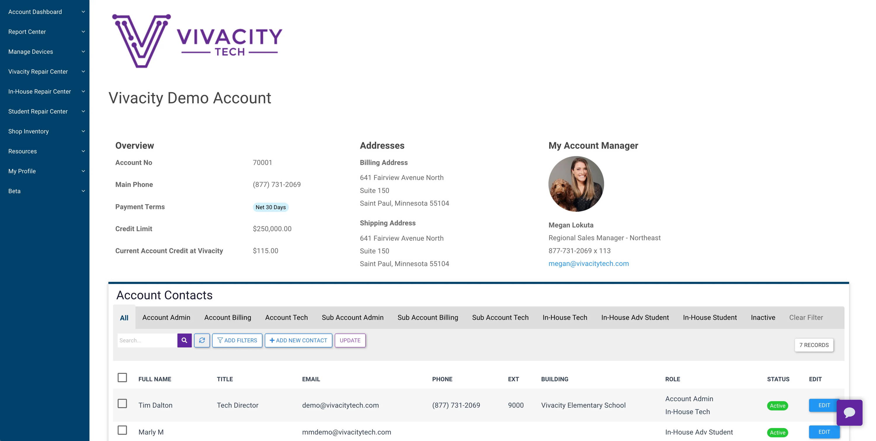Click the Add Filters button

click(x=237, y=340)
